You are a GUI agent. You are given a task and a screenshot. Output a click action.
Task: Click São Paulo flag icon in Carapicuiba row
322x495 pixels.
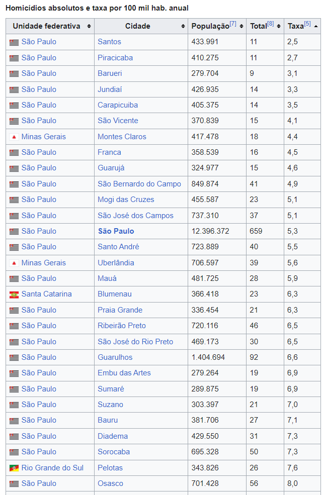point(14,106)
